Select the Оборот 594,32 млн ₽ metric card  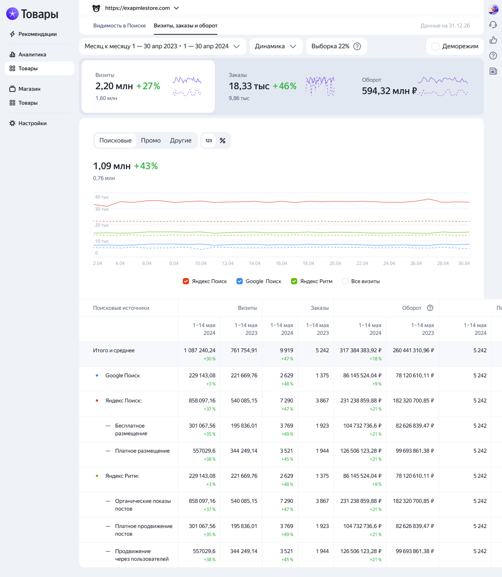click(415, 87)
